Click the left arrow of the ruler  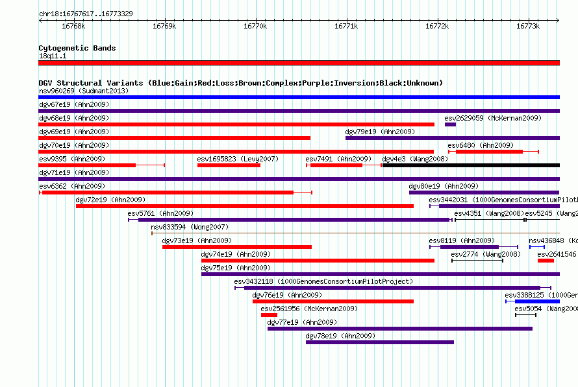(40, 20)
